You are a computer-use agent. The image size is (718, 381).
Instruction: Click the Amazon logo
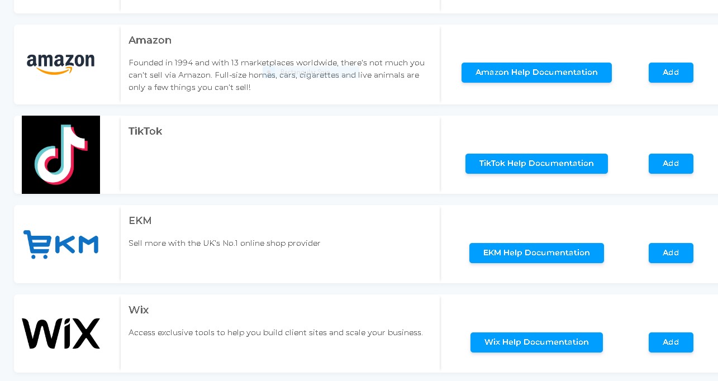click(61, 64)
